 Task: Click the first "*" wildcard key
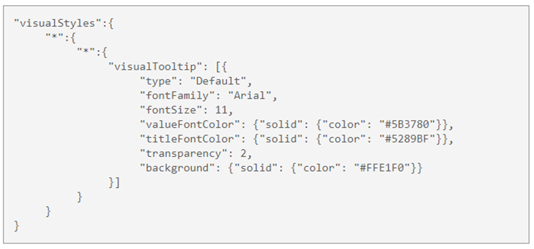[55, 38]
